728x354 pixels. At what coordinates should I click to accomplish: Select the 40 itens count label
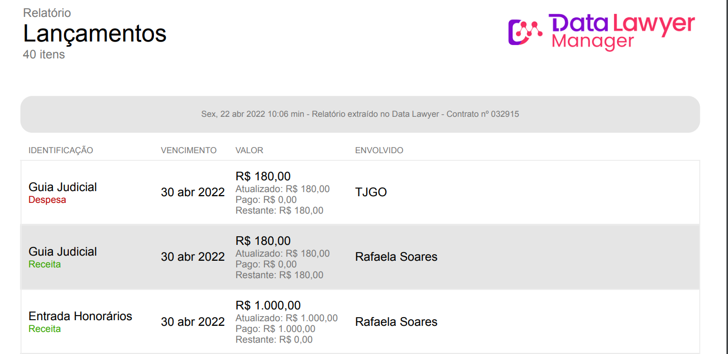click(x=44, y=54)
